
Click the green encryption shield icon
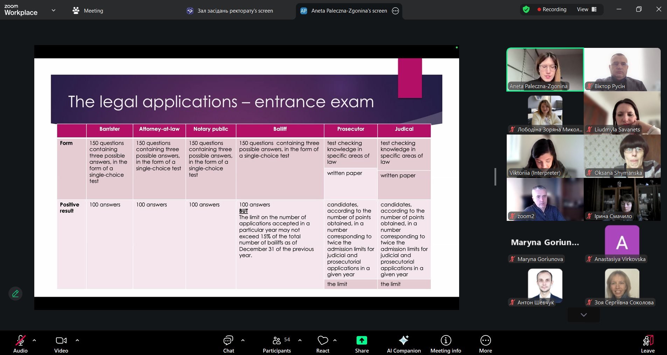526,9
